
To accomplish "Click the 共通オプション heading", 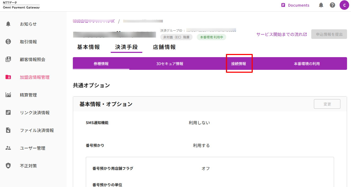I will point(91,85).
